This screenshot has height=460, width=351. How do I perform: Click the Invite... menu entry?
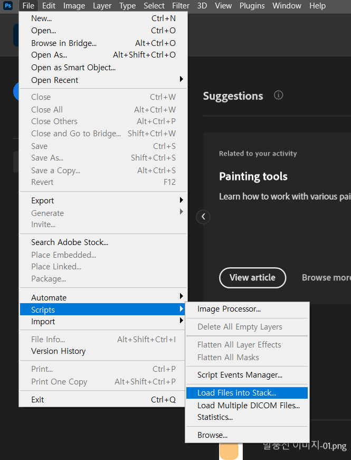pyautogui.click(x=103, y=224)
